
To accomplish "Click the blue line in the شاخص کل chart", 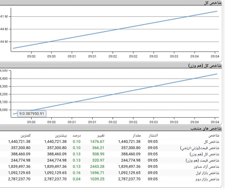I will 115,30.
